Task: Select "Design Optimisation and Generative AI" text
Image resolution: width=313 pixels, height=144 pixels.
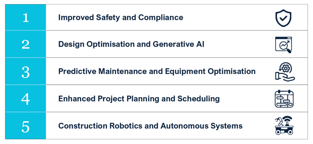Action: (131, 44)
